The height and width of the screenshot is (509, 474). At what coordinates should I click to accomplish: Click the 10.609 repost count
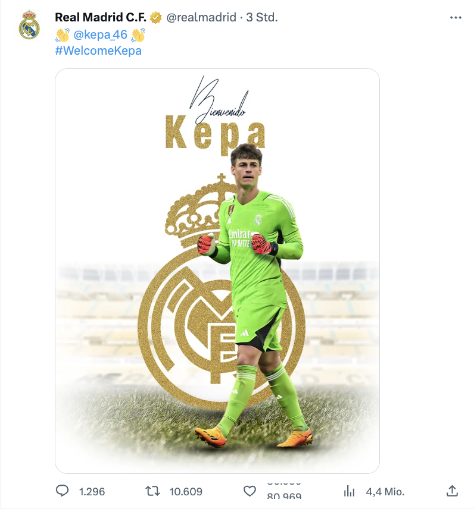(186, 492)
